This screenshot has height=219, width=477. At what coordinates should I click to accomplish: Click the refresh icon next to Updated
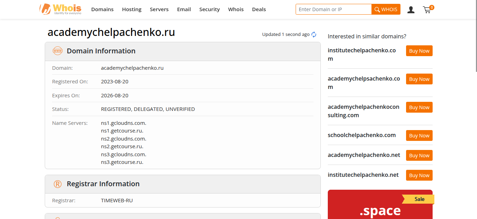[x=314, y=35]
